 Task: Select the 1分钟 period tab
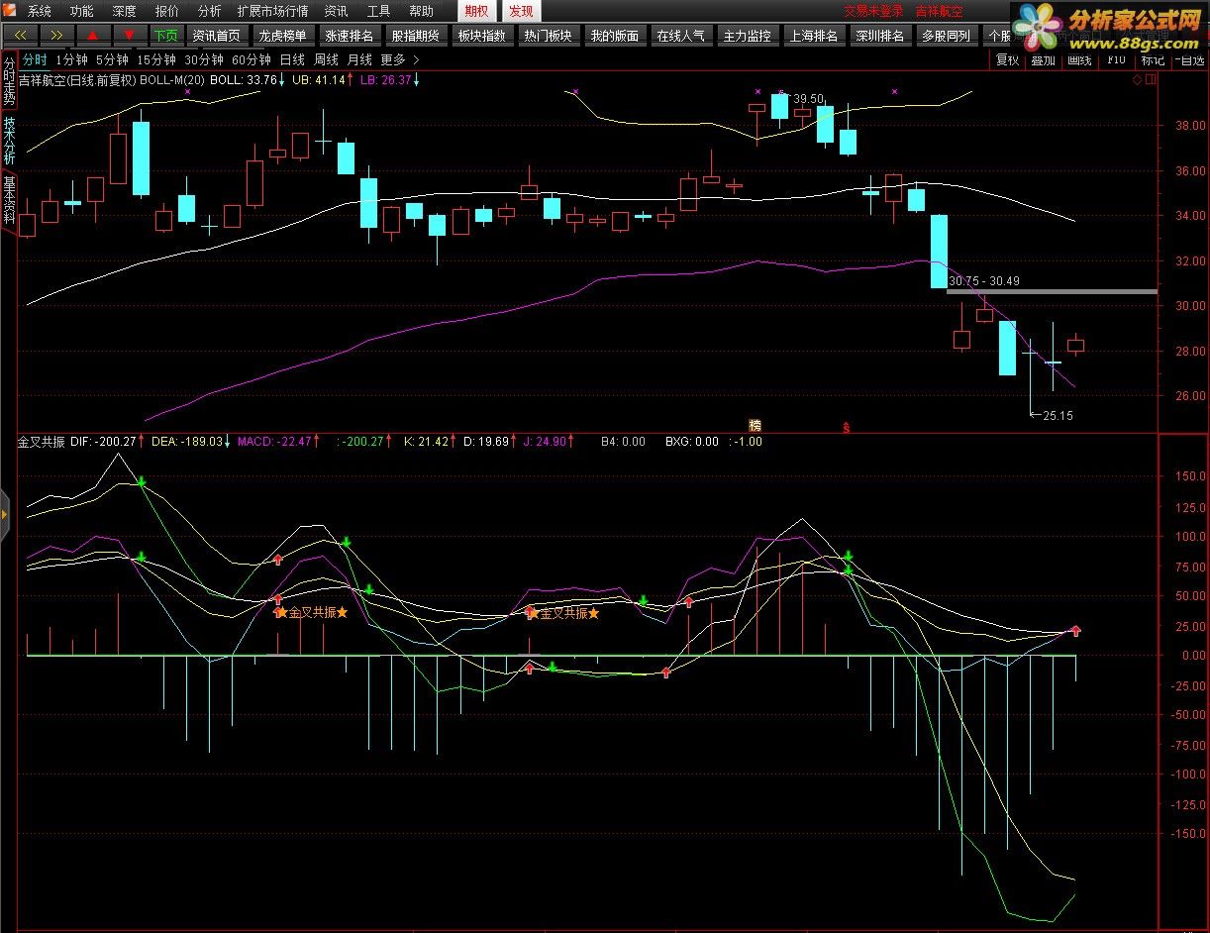tap(71, 59)
